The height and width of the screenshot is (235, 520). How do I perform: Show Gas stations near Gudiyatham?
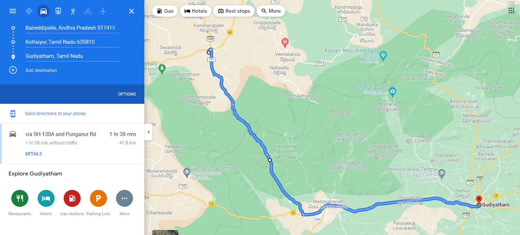click(x=72, y=198)
